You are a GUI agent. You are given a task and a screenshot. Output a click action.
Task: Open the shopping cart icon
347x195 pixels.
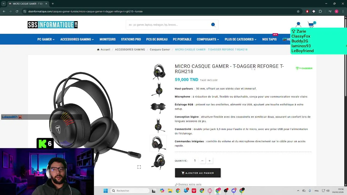[x=311, y=25]
